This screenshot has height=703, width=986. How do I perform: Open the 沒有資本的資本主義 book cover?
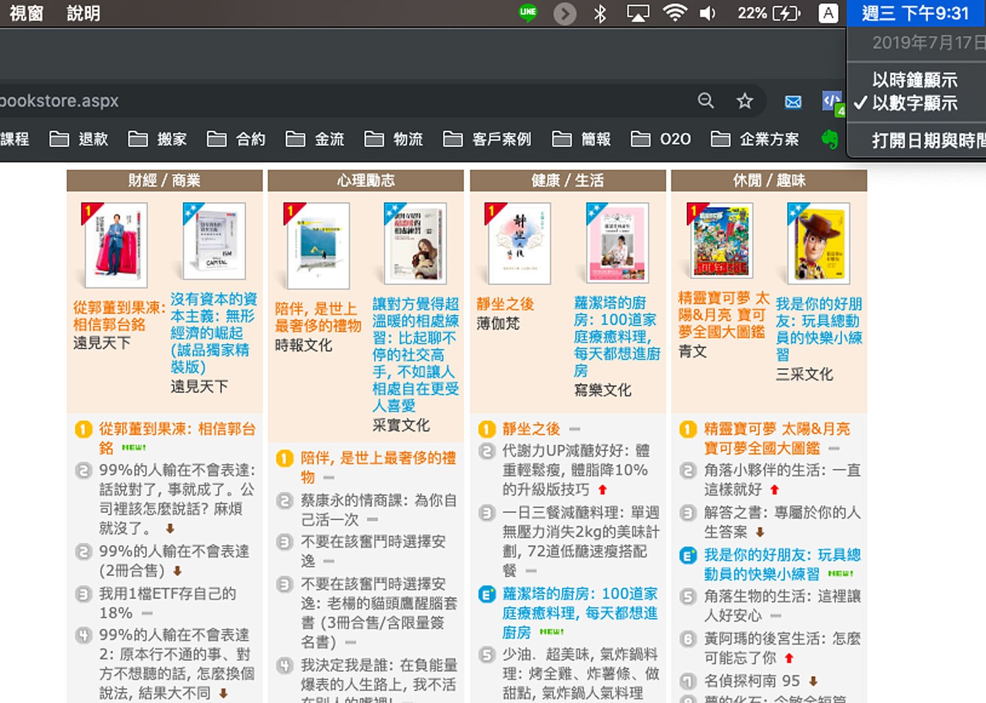point(214,241)
